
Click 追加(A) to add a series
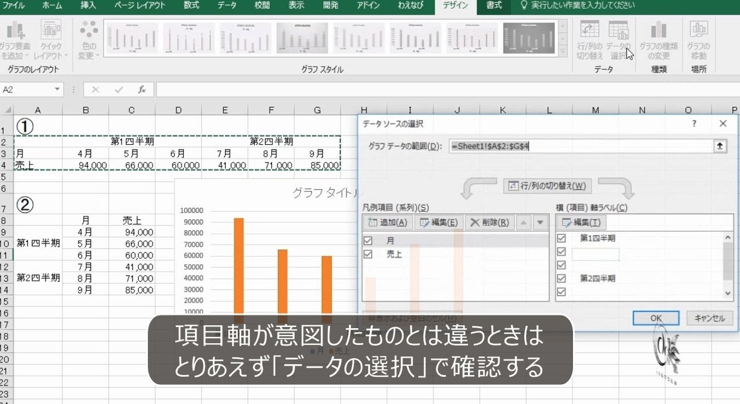(389, 222)
